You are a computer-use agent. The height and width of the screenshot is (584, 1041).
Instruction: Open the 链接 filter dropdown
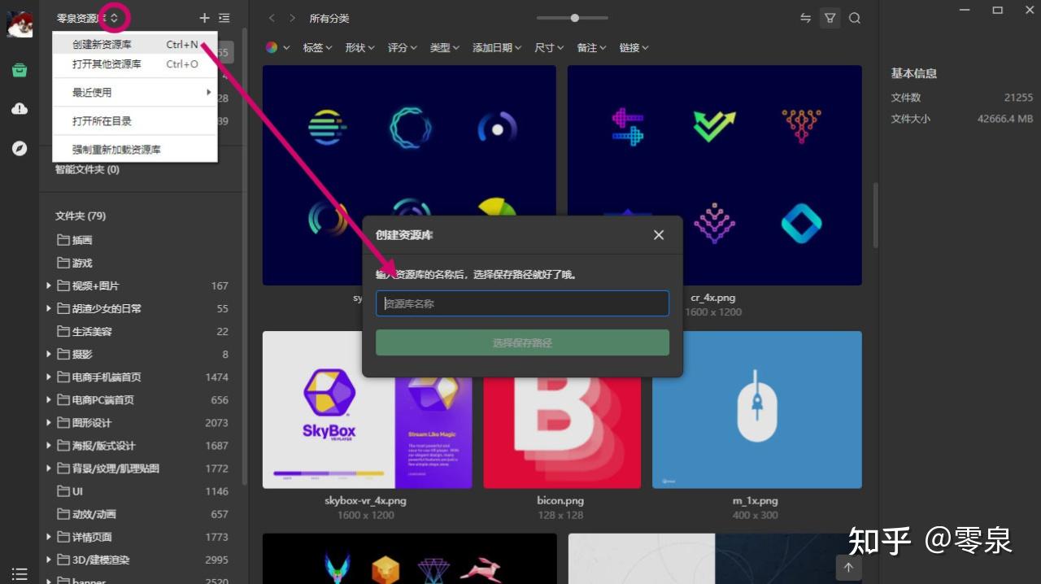[x=634, y=48]
